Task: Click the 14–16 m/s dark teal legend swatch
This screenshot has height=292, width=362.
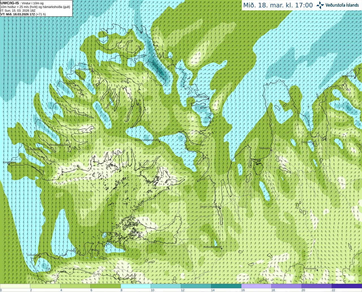Action: (226, 286)
